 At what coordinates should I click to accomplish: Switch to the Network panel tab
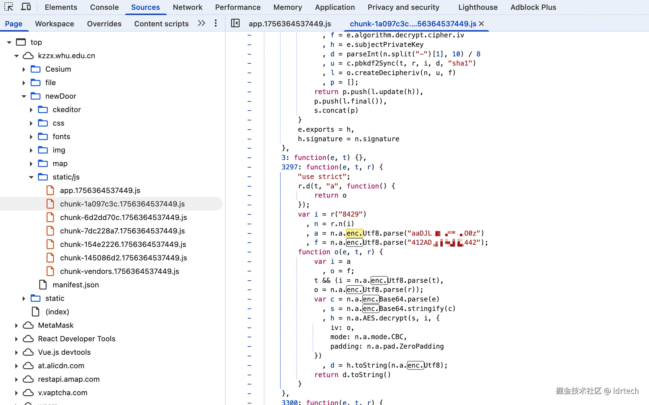188,7
